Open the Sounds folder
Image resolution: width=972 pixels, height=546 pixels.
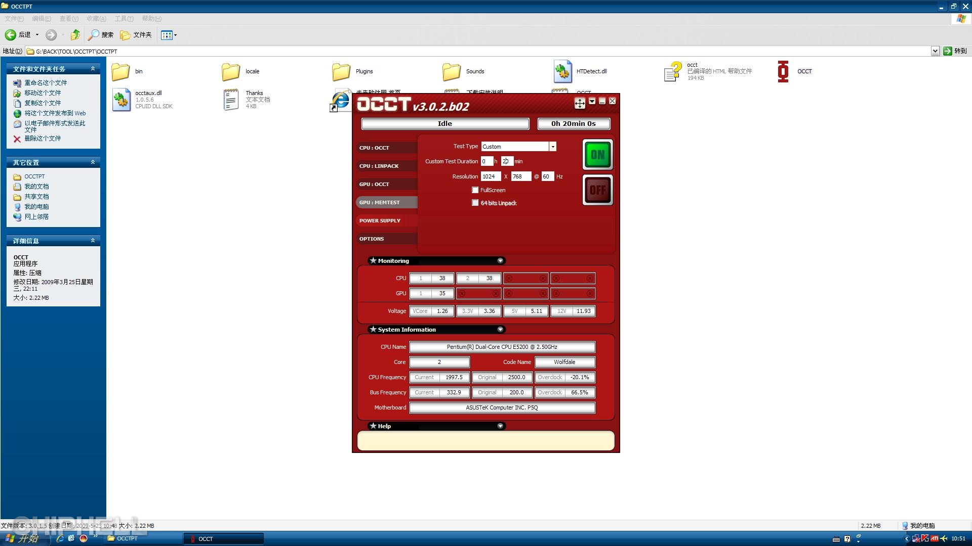click(452, 72)
